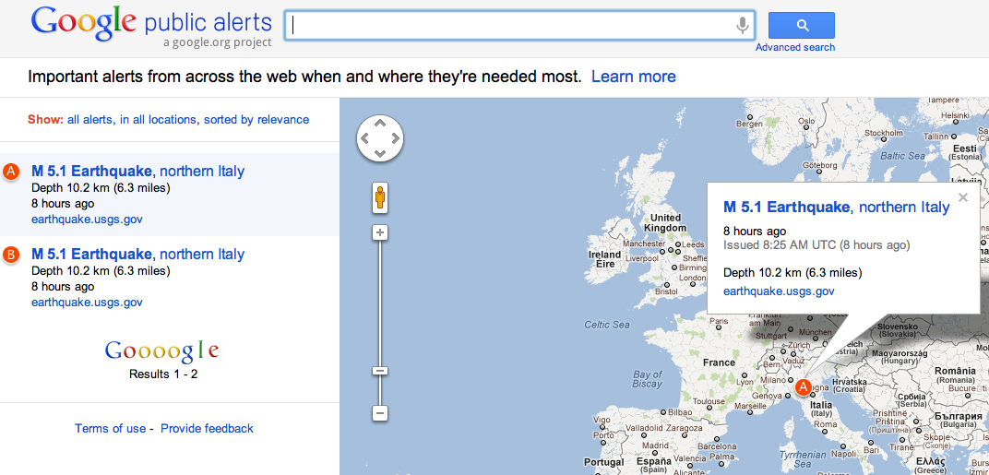Viewport: 989px width, 475px height.
Task: Open Provide feedback link
Action: pos(207,428)
